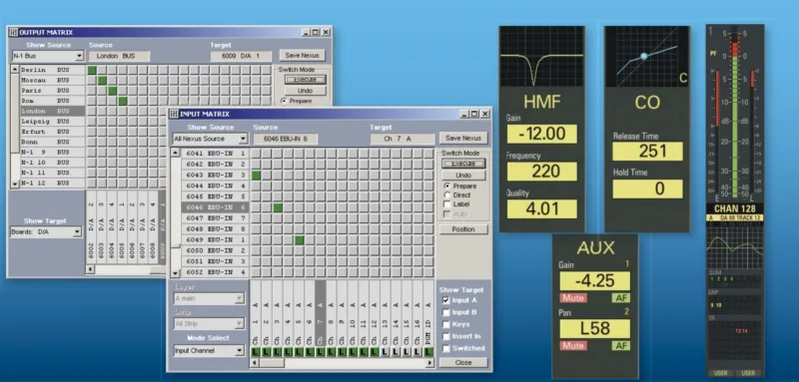Click the Output Matrix title bar icon
Screen dimensions: 799x382
(x=14, y=32)
